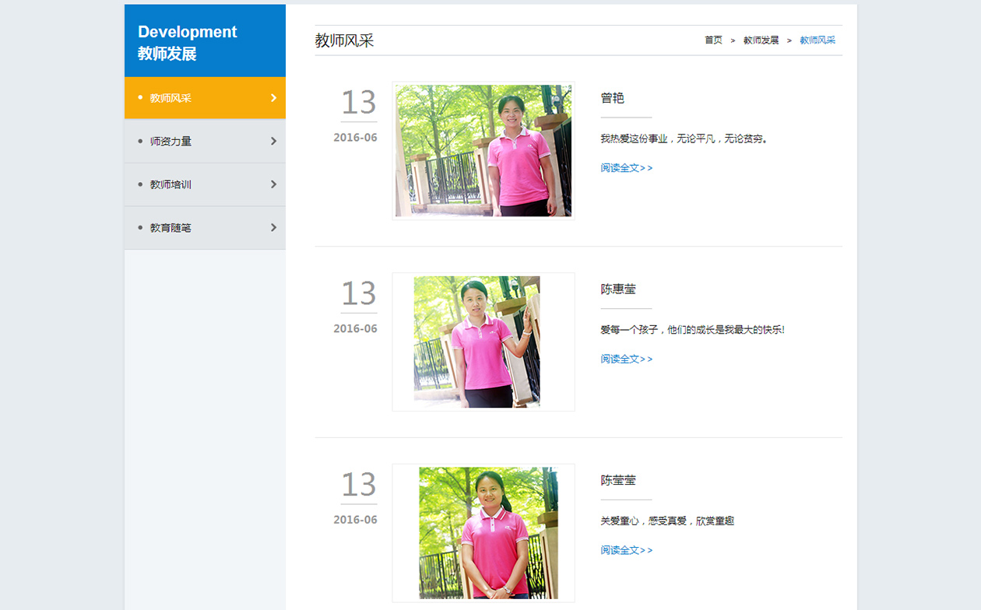Click the teacher name 陈惠莹

(618, 289)
